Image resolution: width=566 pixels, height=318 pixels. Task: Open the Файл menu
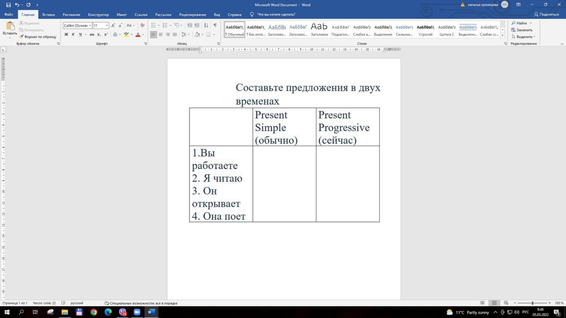(x=9, y=14)
